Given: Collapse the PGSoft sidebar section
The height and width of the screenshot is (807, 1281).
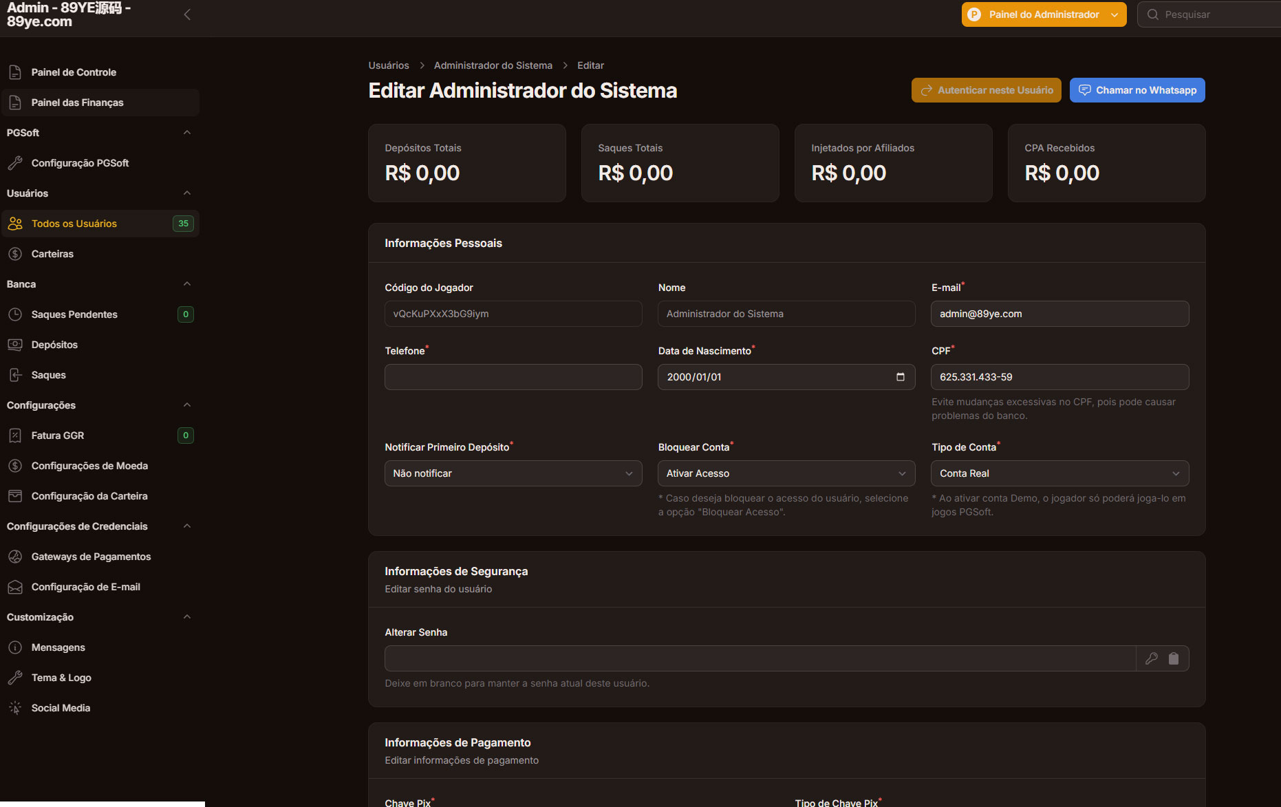Looking at the screenshot, I should pyautogui.click(x=186, y=133).
